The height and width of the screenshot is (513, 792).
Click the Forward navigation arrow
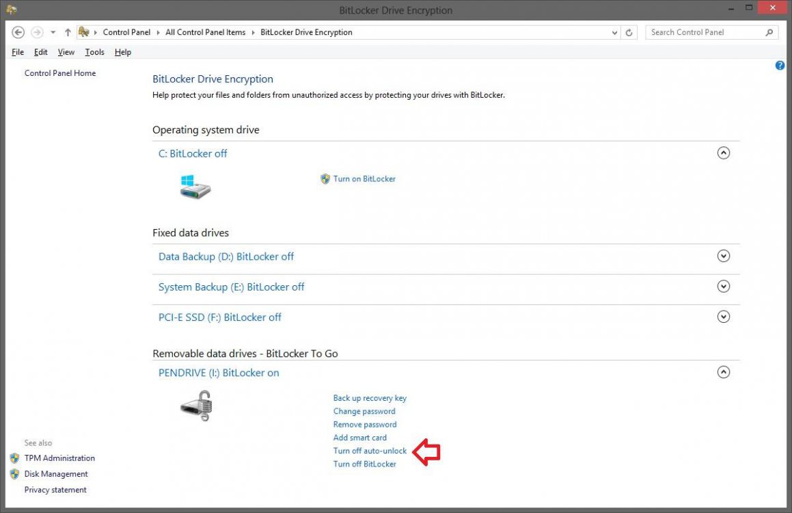point(37,32)
